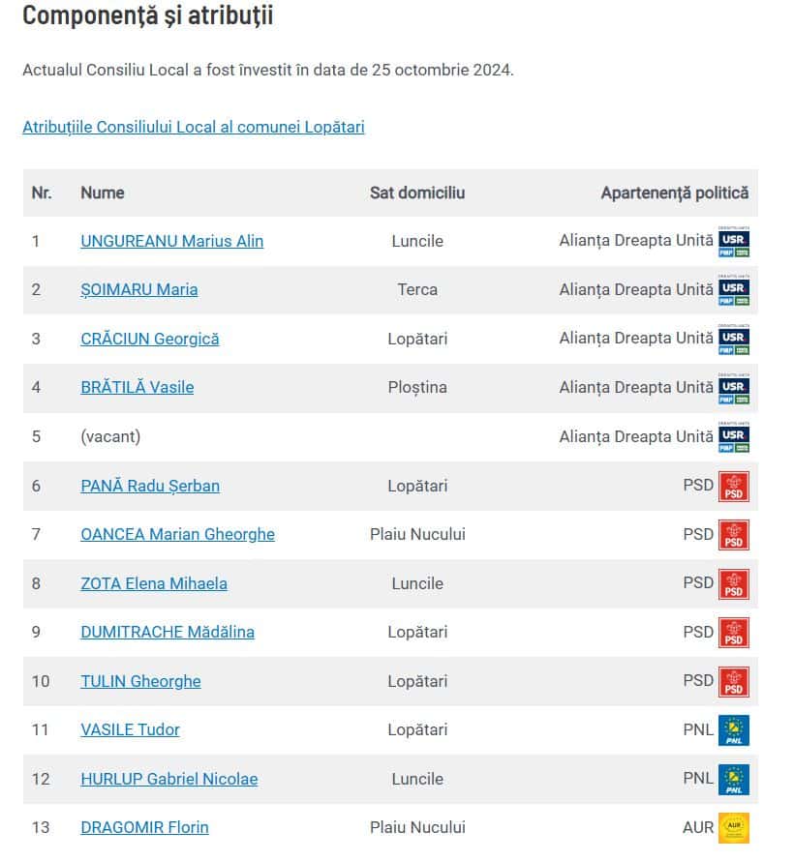Open OANCEA Marian Gheorghe link

[177, 534]
